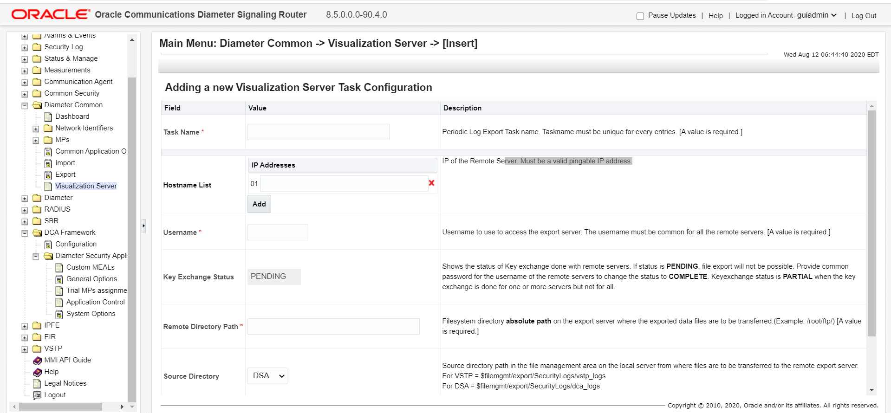Remove IP address row 01 with red X
Screen dimensions: 891x413
431,183
